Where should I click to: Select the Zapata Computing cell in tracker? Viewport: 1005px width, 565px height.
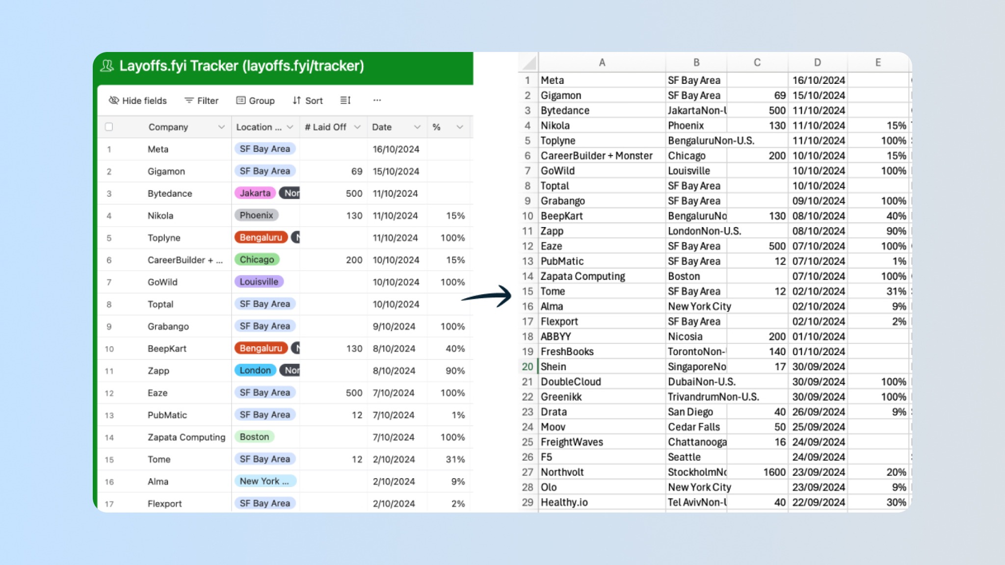point(186,437)
